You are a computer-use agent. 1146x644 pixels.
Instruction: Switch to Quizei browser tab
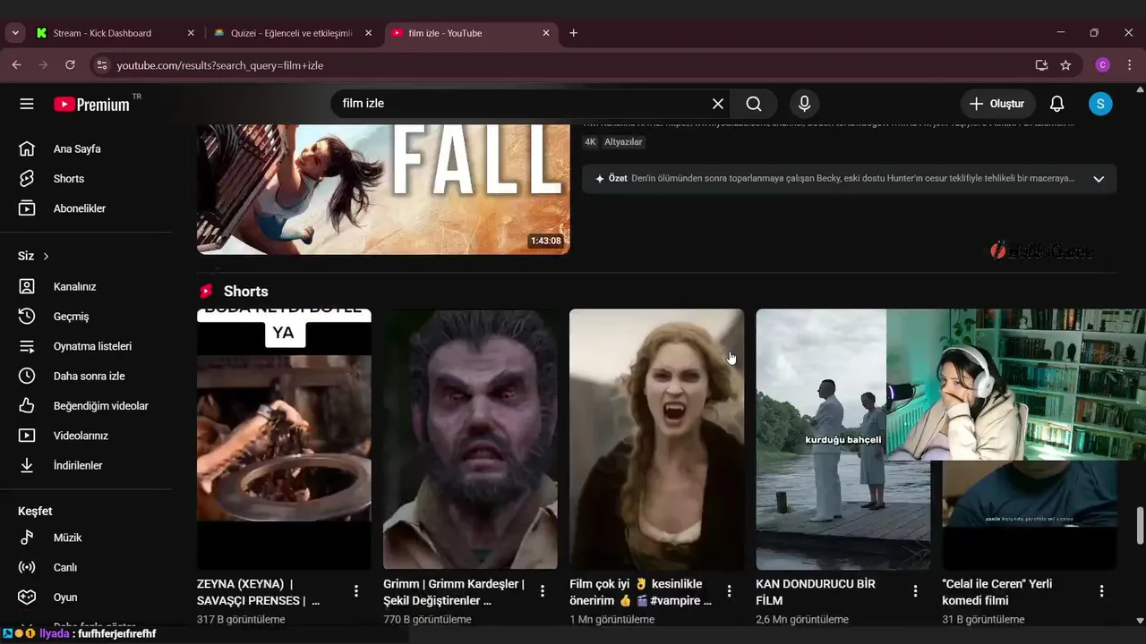(291, 33)
